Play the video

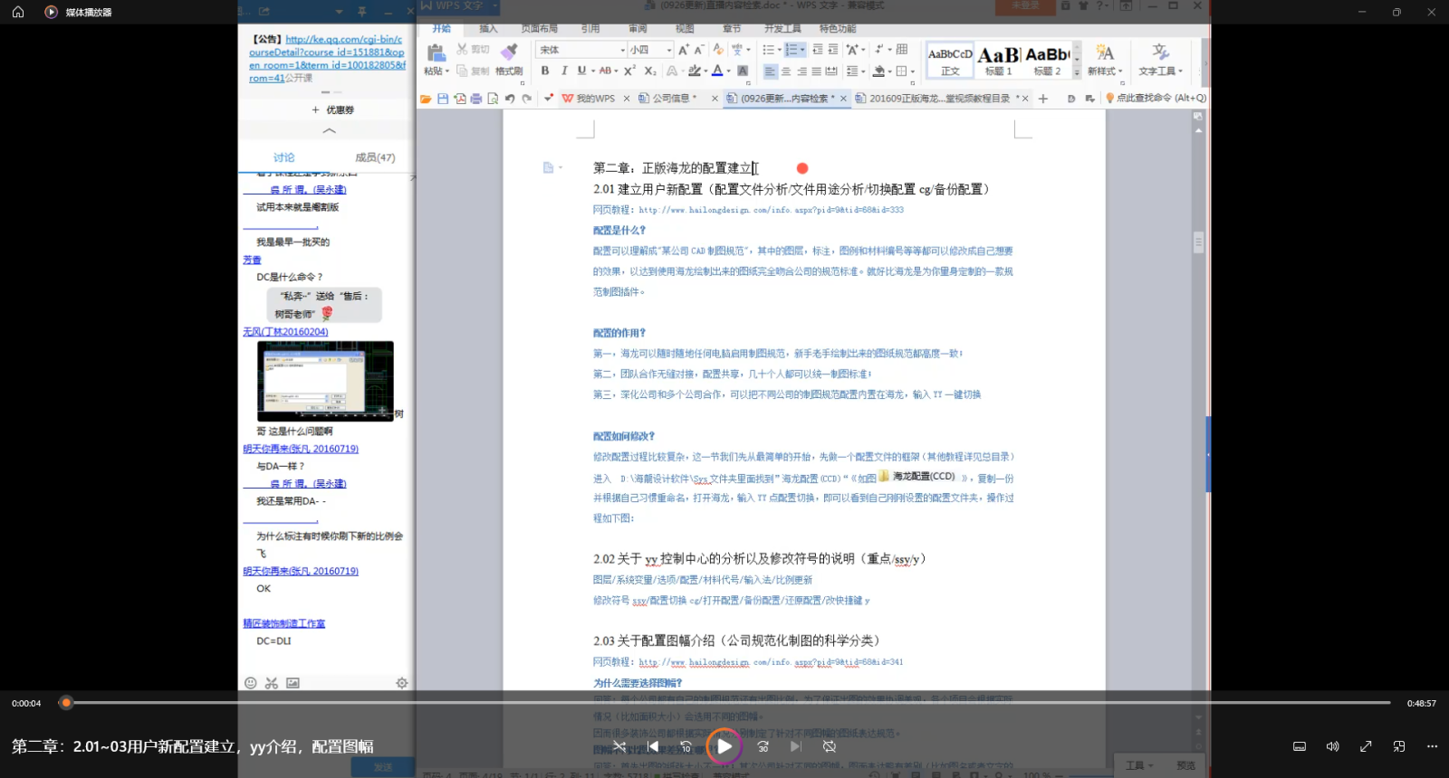point(724,746)
